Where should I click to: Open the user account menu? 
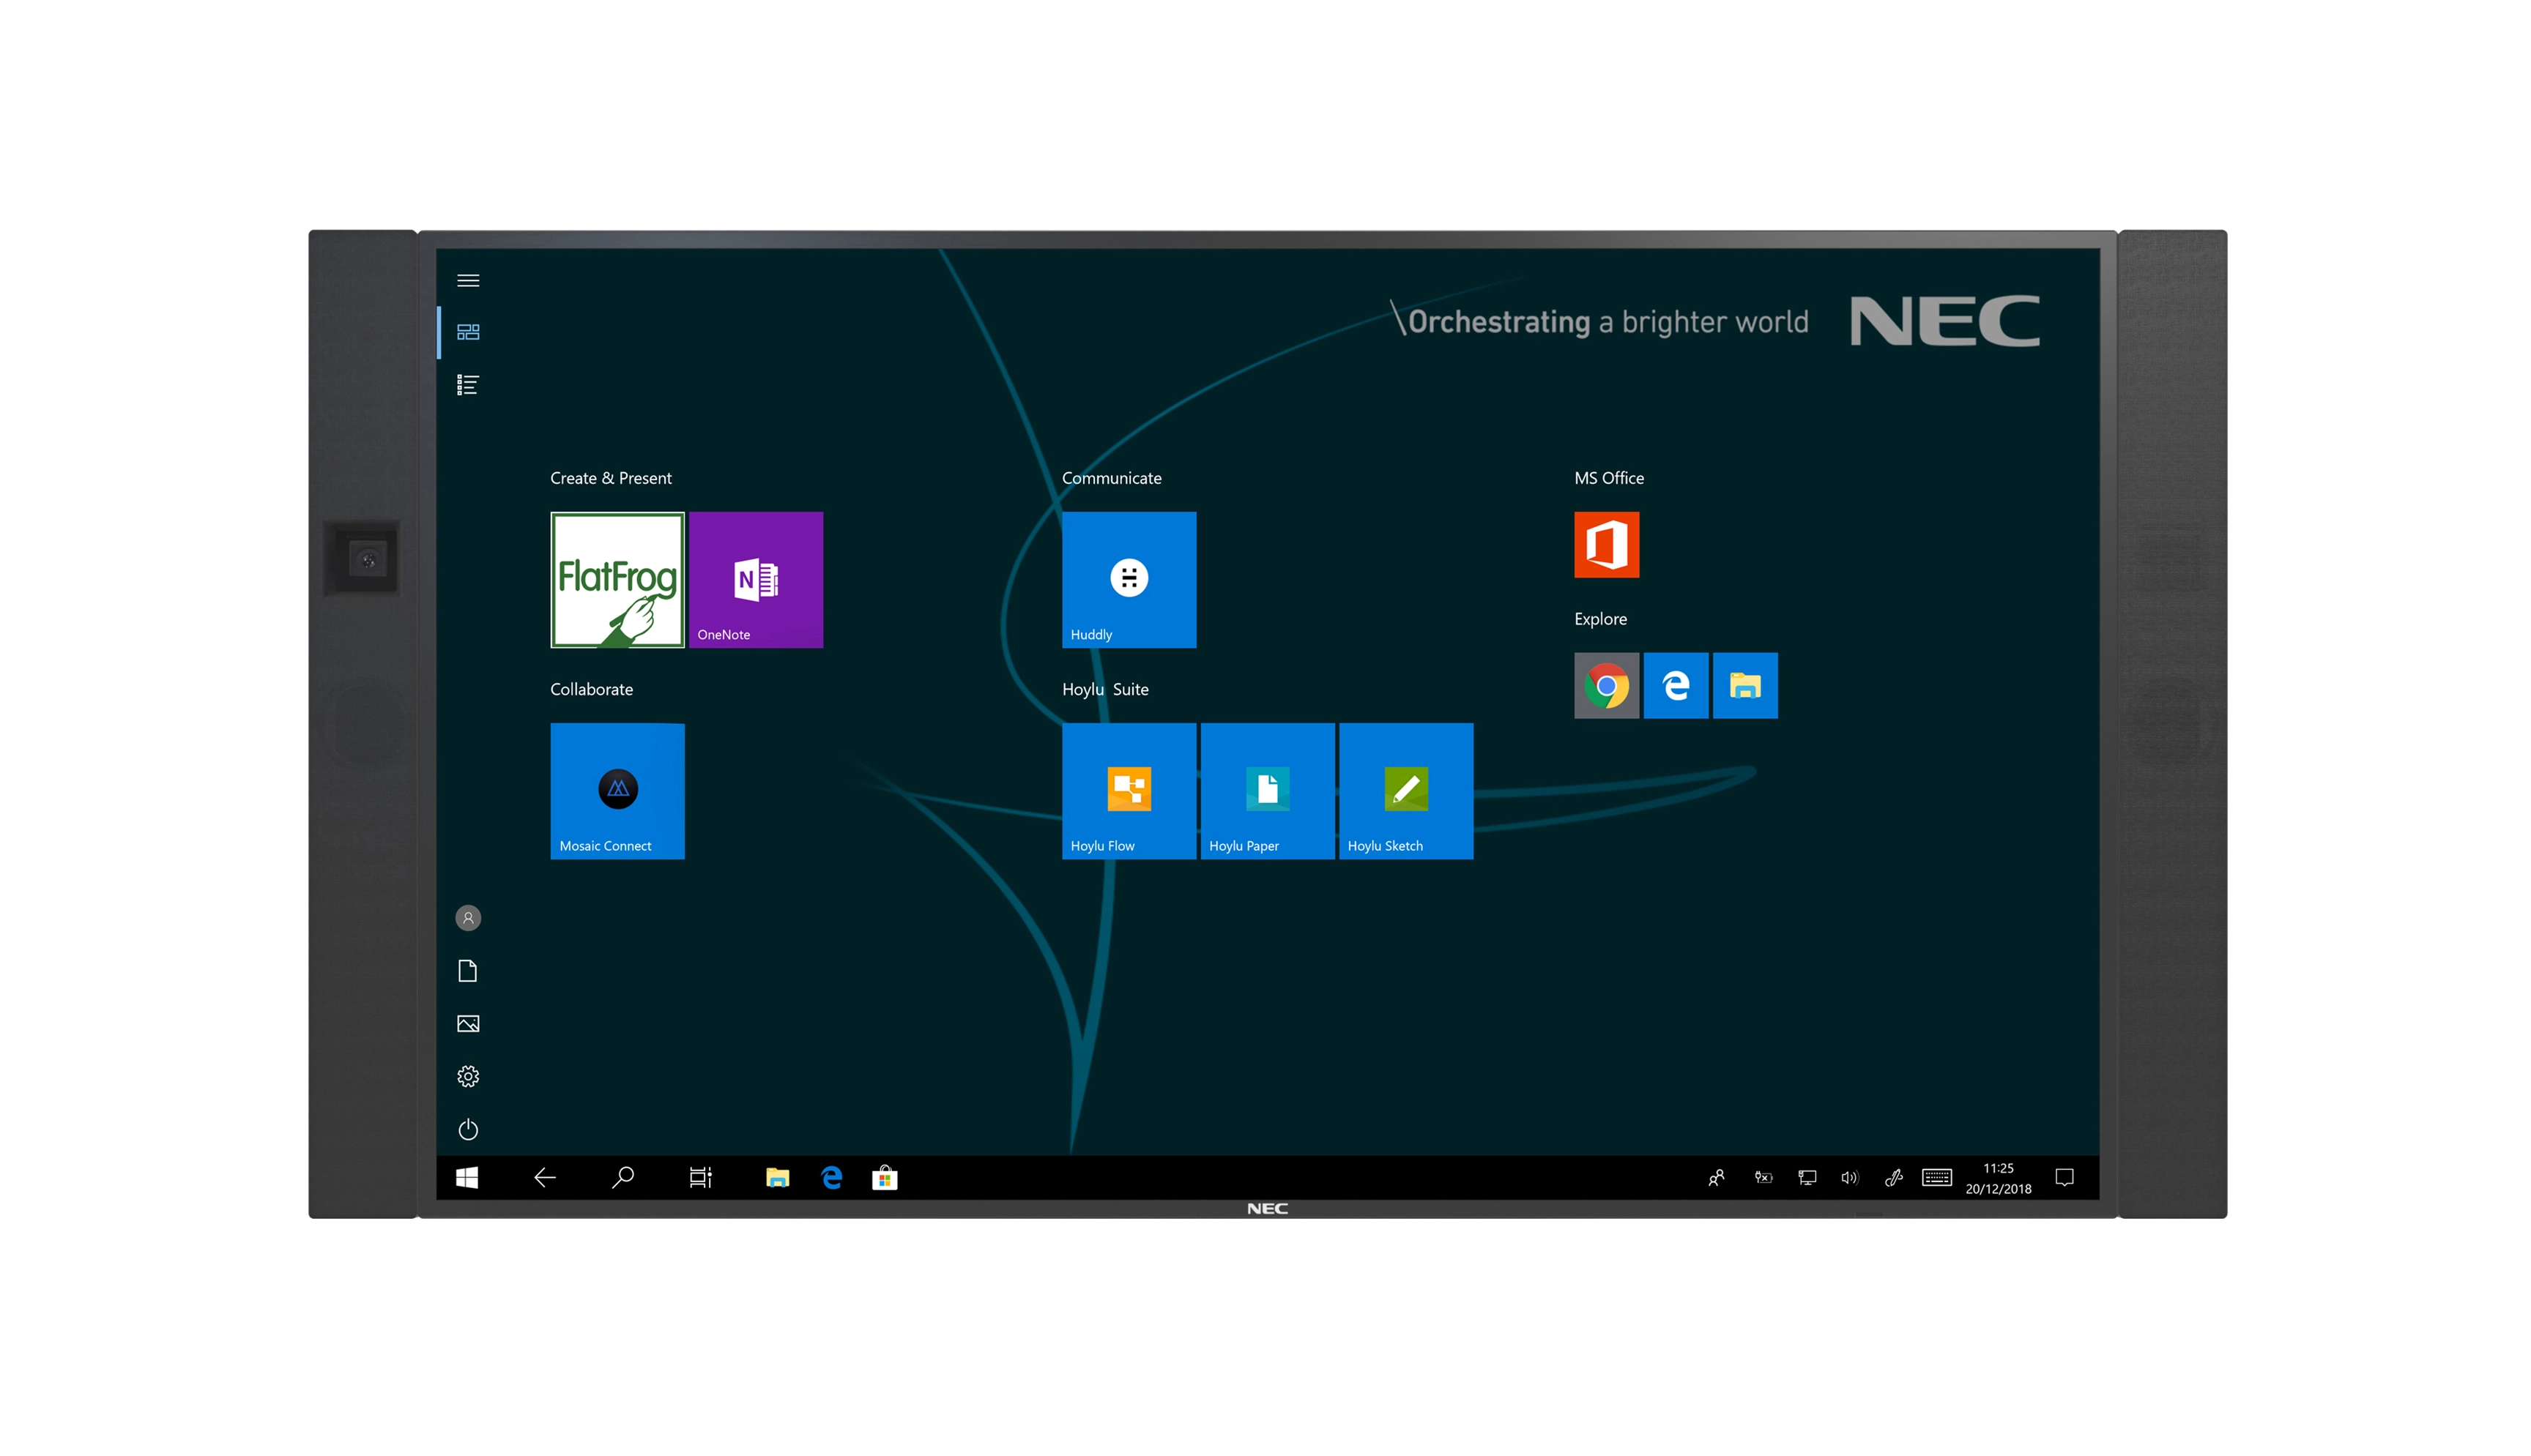(468, 918)
